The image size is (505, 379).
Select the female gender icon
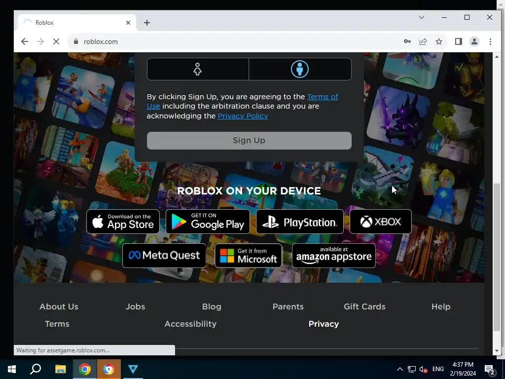[x=197, y=69]
